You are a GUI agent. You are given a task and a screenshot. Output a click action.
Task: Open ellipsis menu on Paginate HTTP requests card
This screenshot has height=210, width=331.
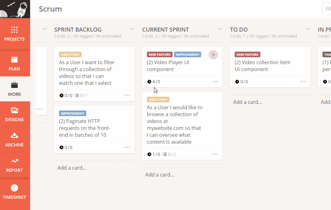pos(127,147)
